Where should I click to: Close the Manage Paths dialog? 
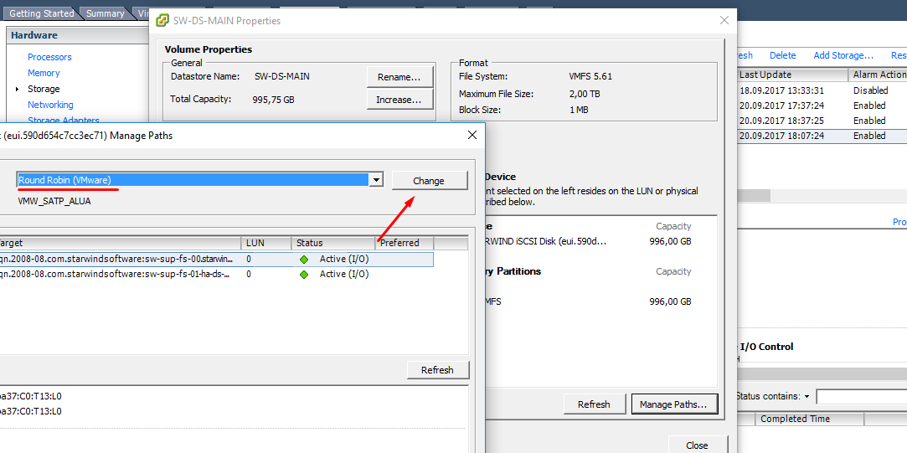(472, 136)
